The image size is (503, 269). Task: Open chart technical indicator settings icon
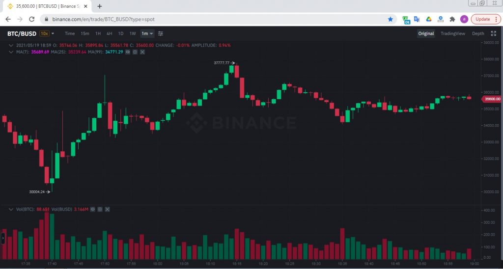click(x=161, y=34)
